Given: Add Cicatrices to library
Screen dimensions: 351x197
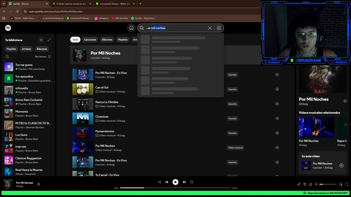Looking at the screenshot, I should tap(277, 118).
